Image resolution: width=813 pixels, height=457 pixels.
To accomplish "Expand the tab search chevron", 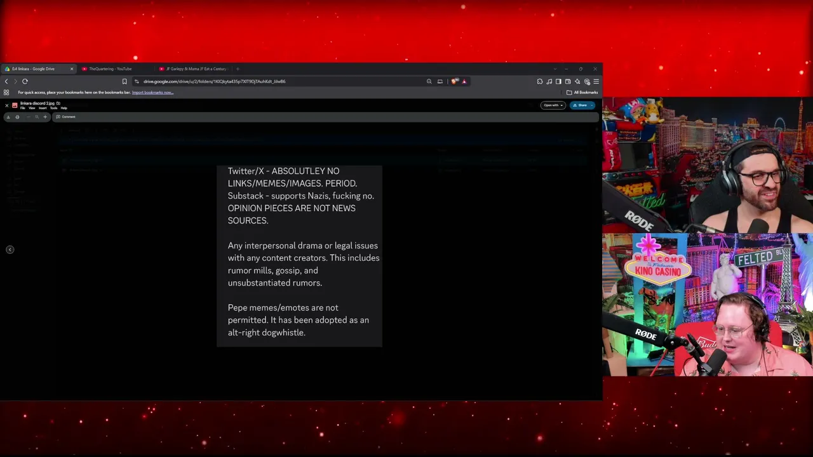I will tap(555, 69).
